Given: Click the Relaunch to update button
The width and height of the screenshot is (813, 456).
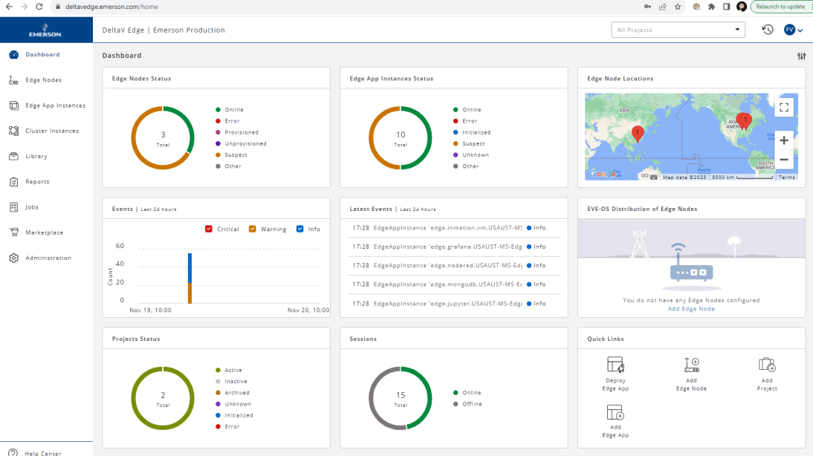Looking at the screenshot, I should tap(781, 6).
